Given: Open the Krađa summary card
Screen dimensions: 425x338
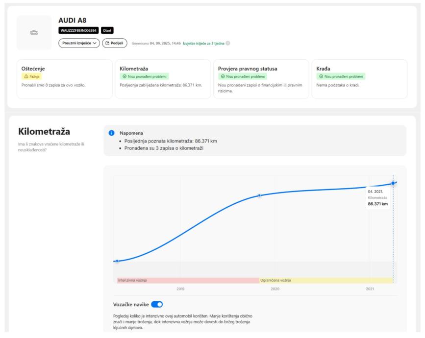Looking at the screenshot, I should coord(359,79).
